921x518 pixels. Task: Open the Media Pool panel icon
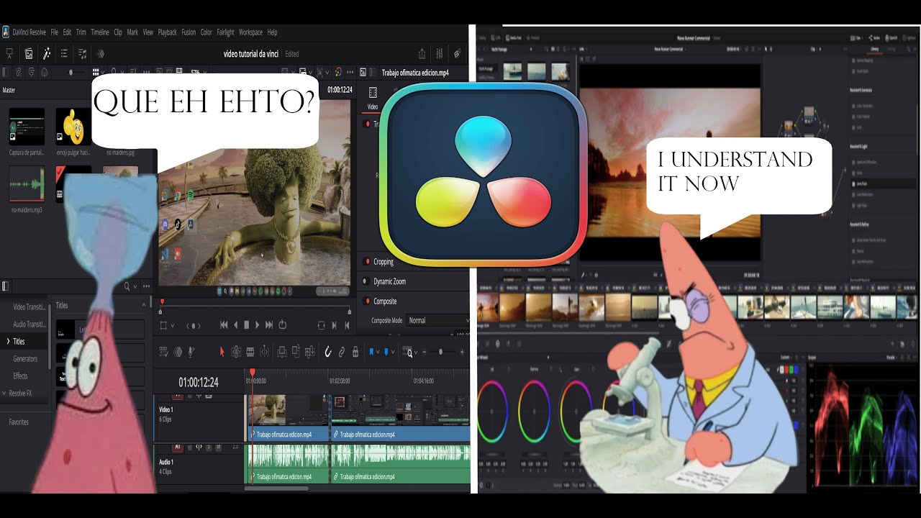29,54
